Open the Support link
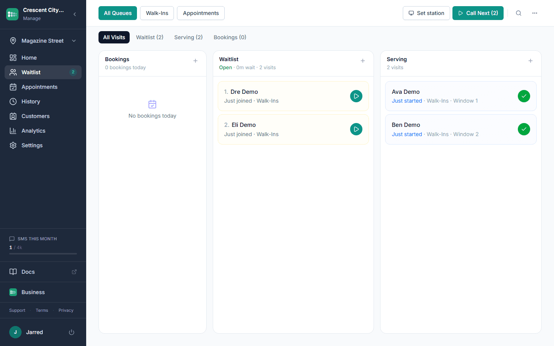Screen dimensions: 554x346 point(17,310)
